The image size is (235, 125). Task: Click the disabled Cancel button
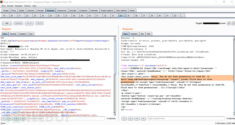pyautogui.click(x=18, y=23)
